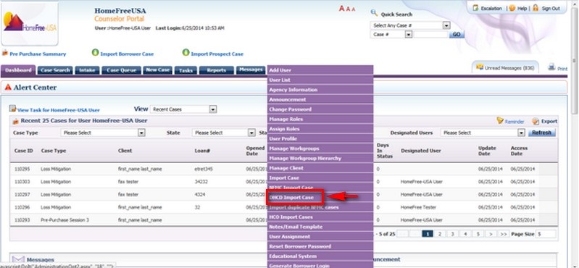Select Manage Client menu item
This screenshot has height=268, width=579.
[320, 168]
